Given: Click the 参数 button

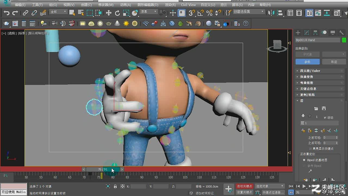Looking at the screenshot, I should 307,62.
